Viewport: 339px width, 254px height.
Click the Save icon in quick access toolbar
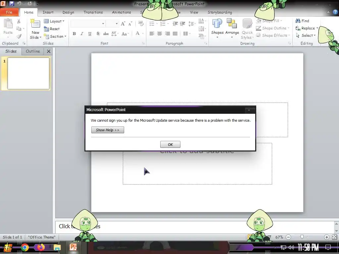click(12, 3)
